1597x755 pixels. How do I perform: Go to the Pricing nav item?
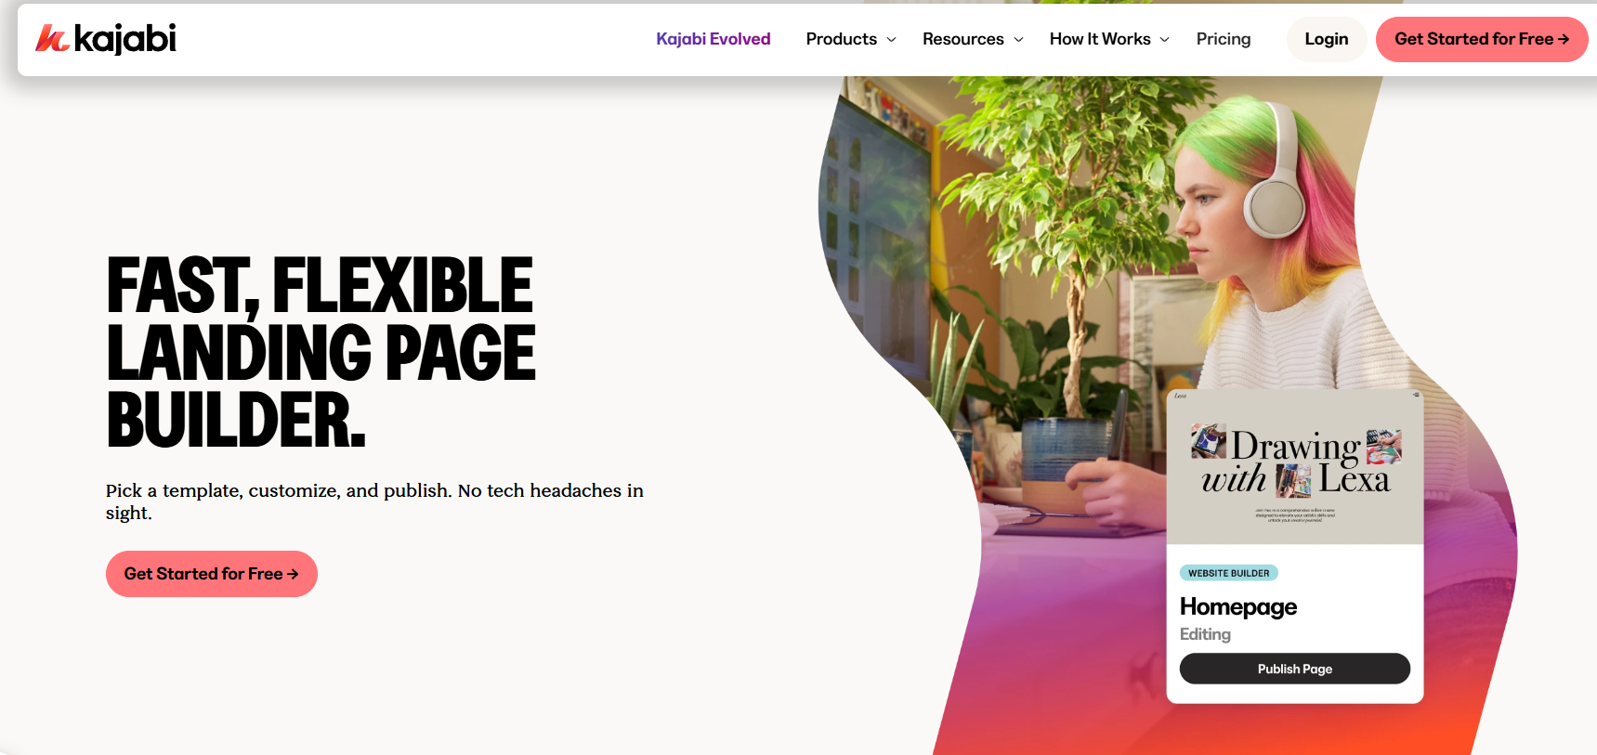pyautogui.click(x=1224, y=39)
